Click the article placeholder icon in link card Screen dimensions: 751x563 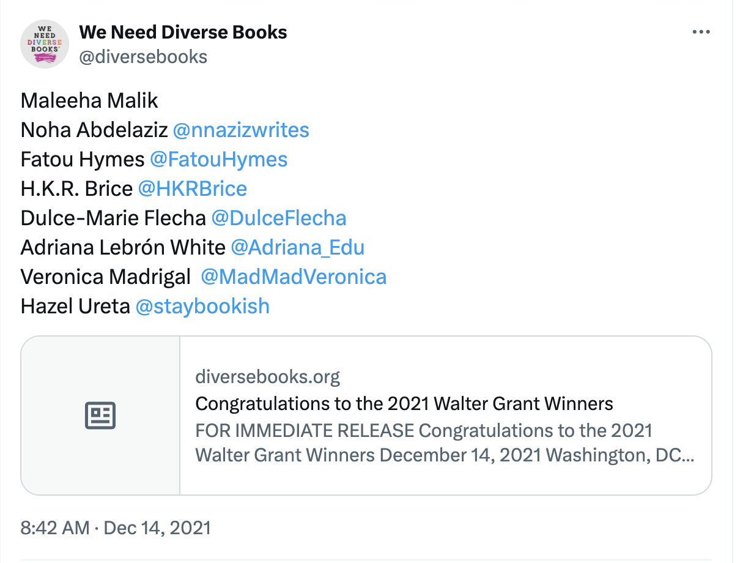click(100, 416)
